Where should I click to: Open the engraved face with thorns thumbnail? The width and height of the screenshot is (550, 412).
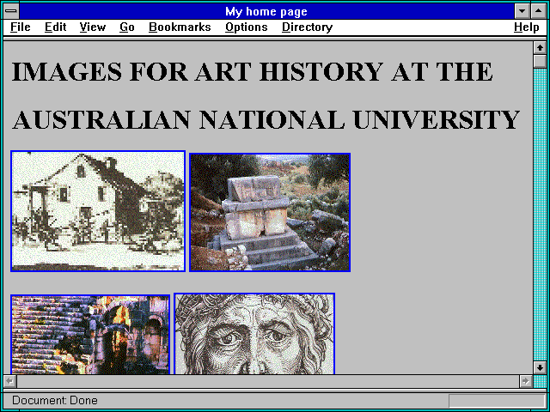pyautogui.click(x=254, y=334)
